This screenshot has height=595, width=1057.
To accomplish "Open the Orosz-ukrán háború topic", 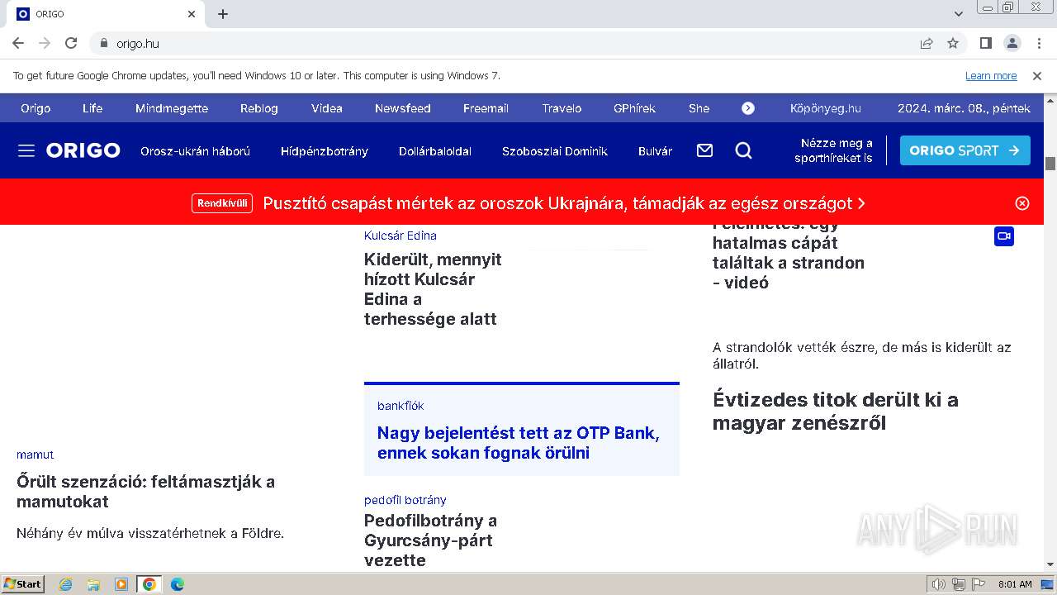I will (x=195, y=151).
